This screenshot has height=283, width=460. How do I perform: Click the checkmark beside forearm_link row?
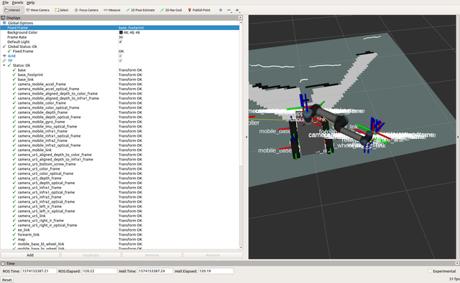(x=14, y=234)
